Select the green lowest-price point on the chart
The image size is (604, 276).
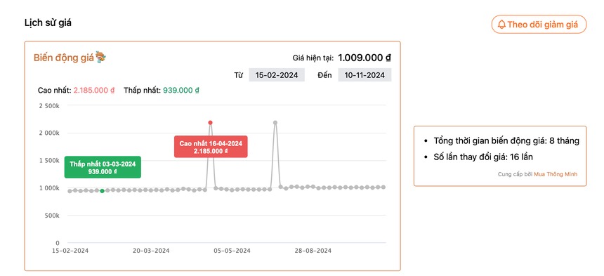coord(102,191)
